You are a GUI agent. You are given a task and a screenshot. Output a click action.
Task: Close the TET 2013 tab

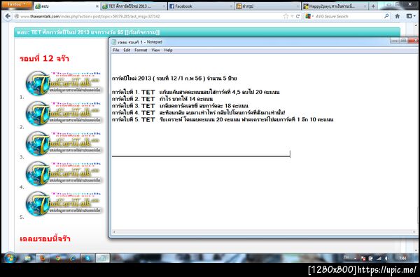coord(164,6)
